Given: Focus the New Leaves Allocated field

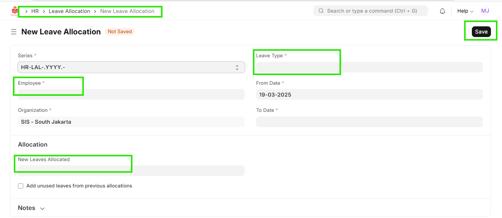Looking at the screenshot, I should point(131,171).
